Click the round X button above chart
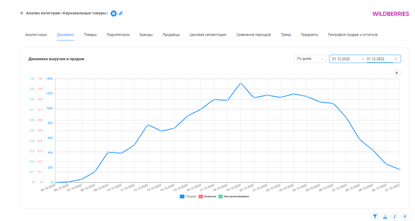 tap(396, 73)
